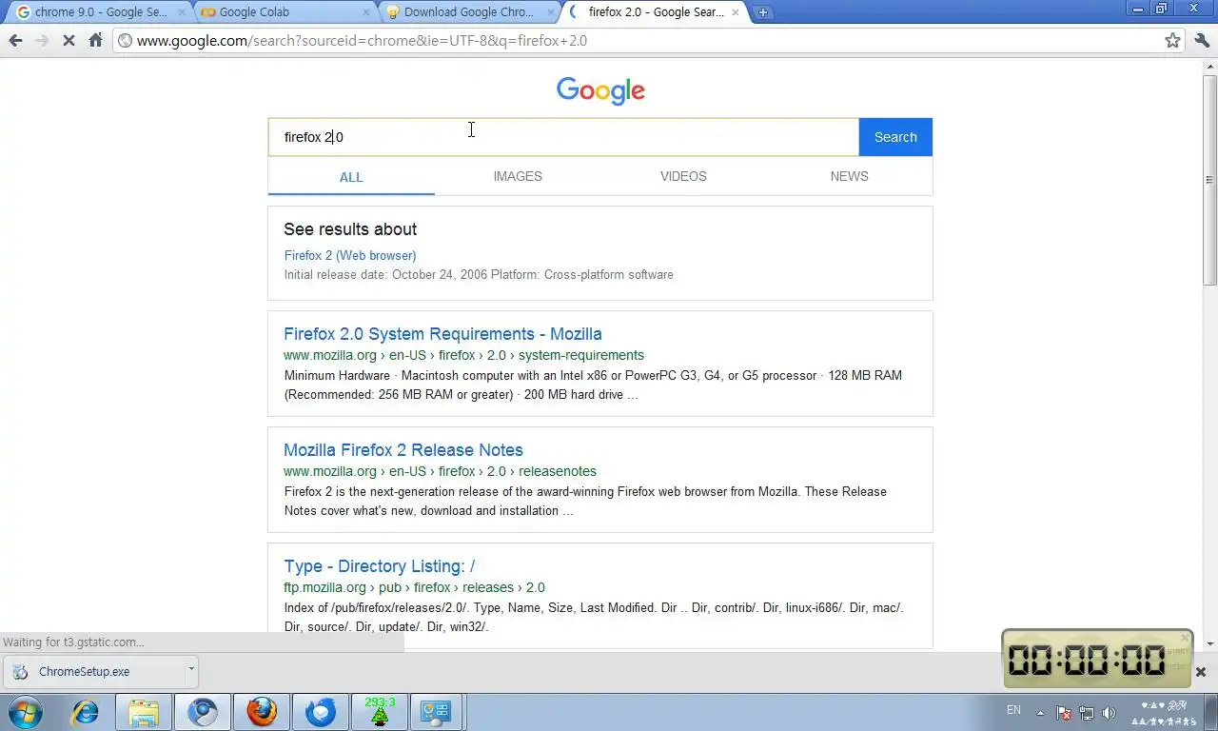Select the ALL results tab

[351, 177]
